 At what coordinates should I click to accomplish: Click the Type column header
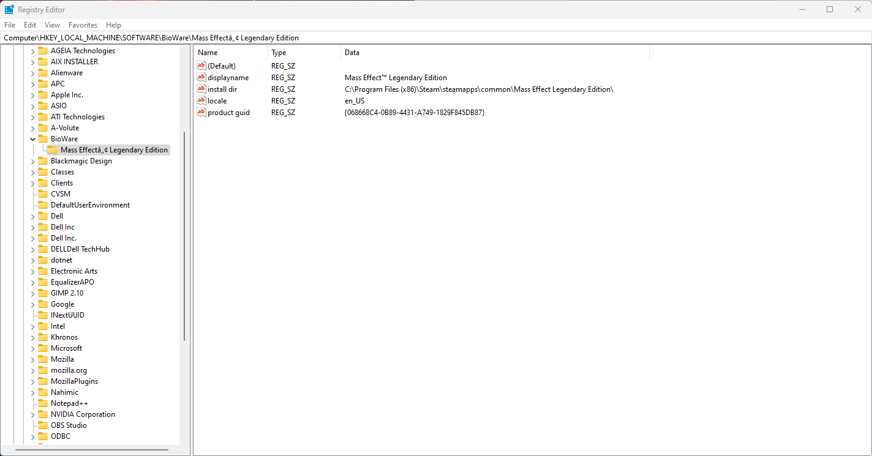(x=304, y=53)
